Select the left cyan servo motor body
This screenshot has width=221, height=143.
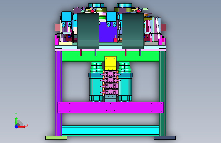tap(96, 89)
